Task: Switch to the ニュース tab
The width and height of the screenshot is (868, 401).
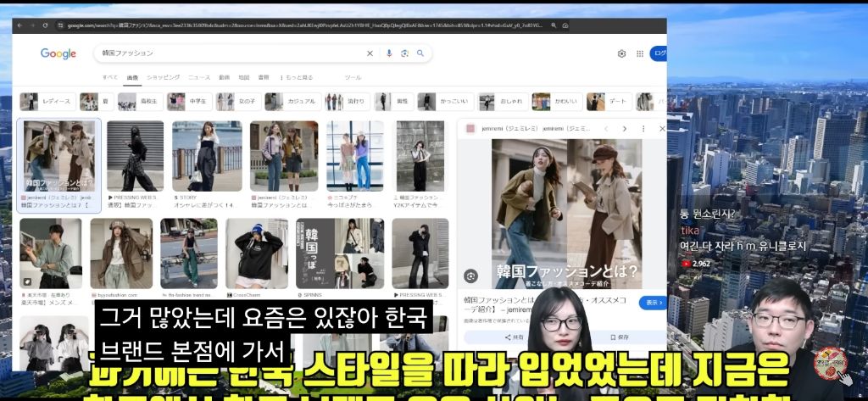Action: coord(199,77)
